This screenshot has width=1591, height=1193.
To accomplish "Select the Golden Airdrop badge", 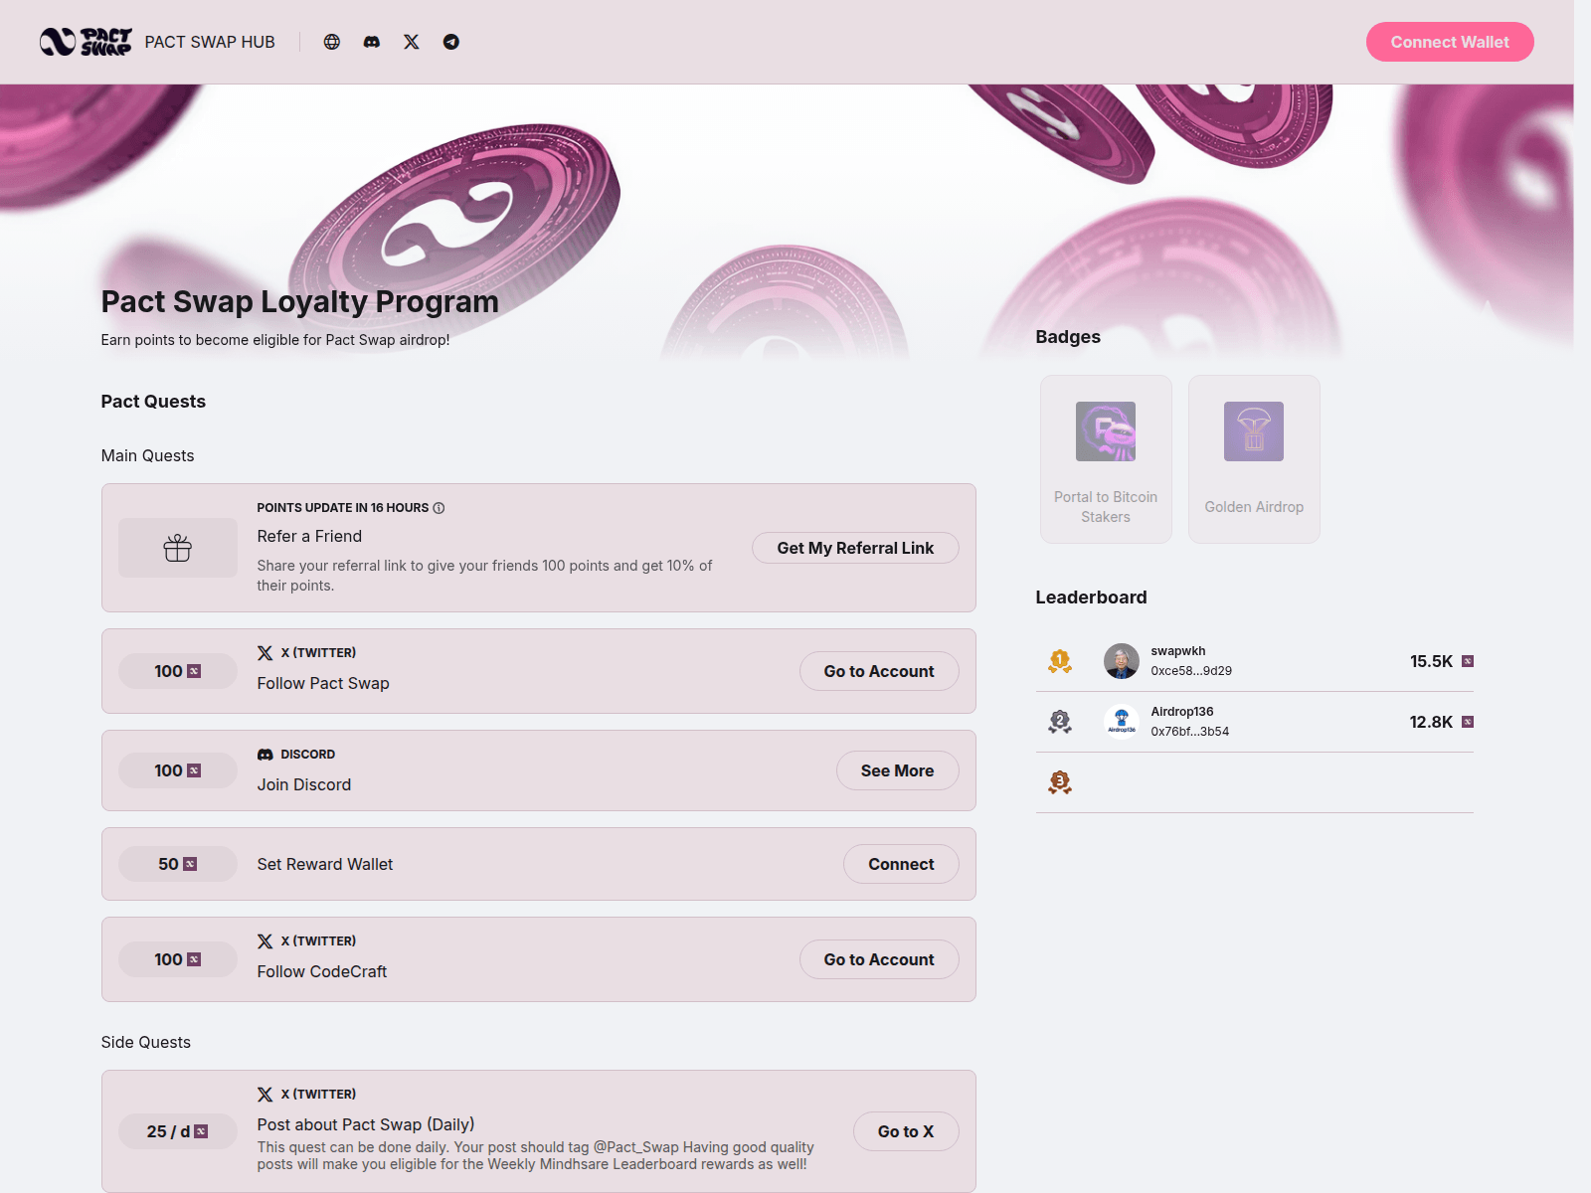I will [x=1254, y=459].
